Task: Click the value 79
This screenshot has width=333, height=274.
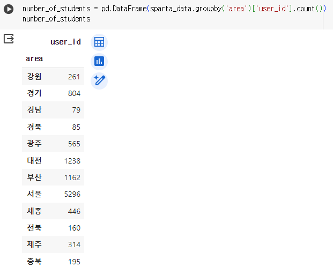Action: click(x=76, y=110)
